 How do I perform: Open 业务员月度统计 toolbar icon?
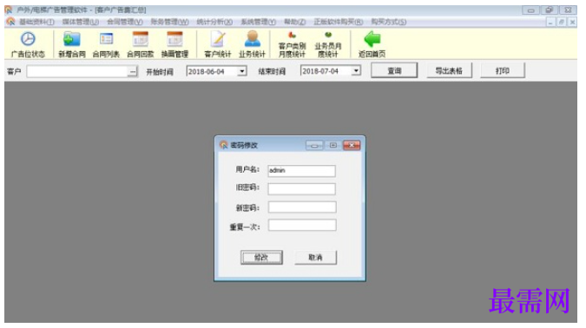point(328,36)
